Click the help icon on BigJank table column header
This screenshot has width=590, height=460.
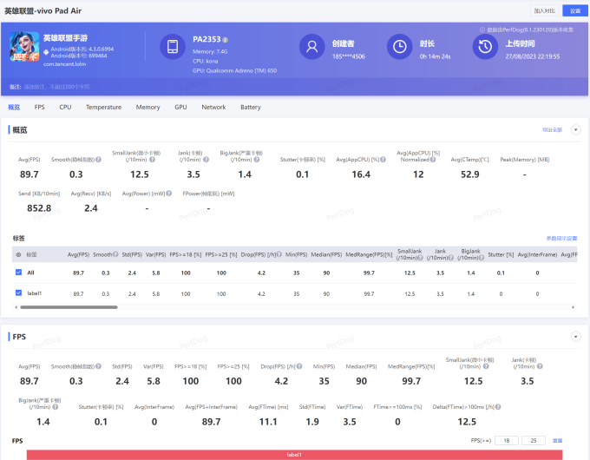point(482,258)
